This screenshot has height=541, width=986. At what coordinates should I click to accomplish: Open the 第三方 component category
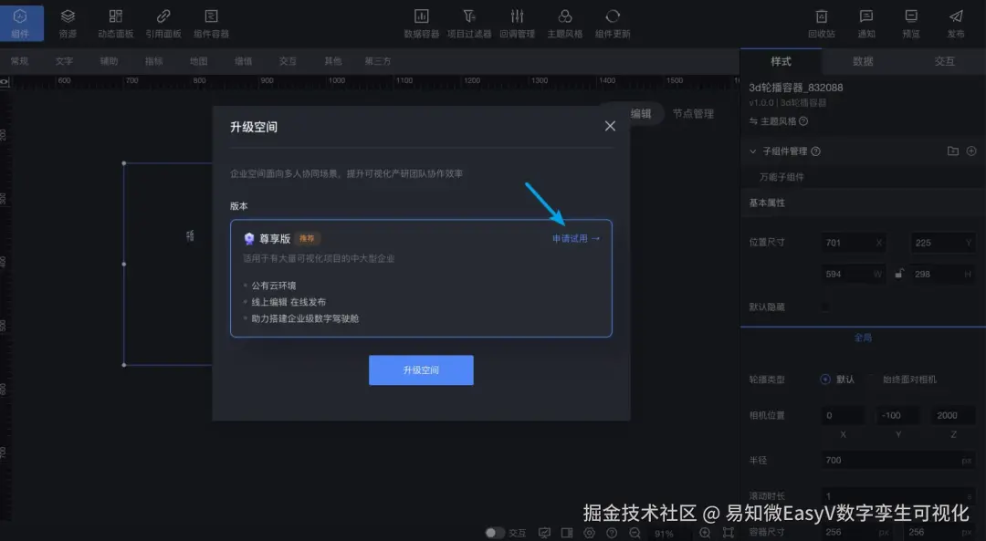(x=378, y=61)
